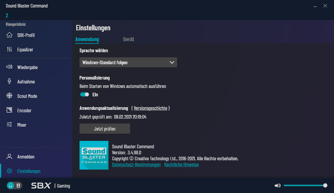The height and width of the screenshot is (193, 334).
Task: Click the device name Z
Action: pos(7,15)
